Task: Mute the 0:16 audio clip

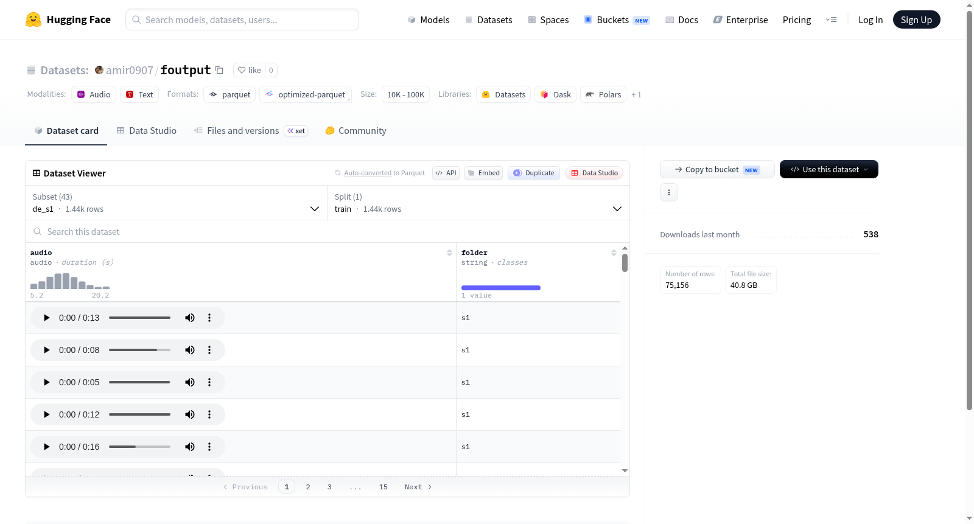Action: pyautogui.click(x=190, y=447)
